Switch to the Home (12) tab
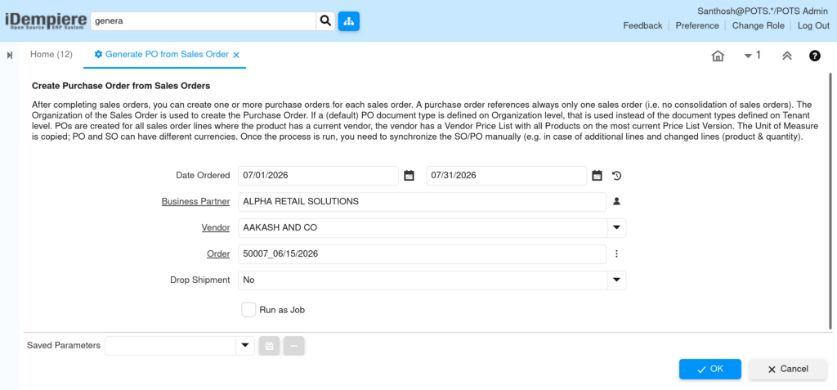Viewport: 837px width, 390px height. (51, 55)
